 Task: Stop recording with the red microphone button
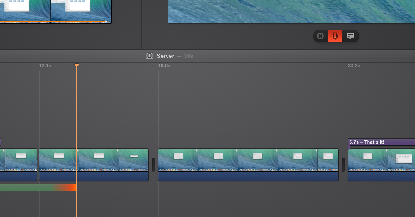335,36
